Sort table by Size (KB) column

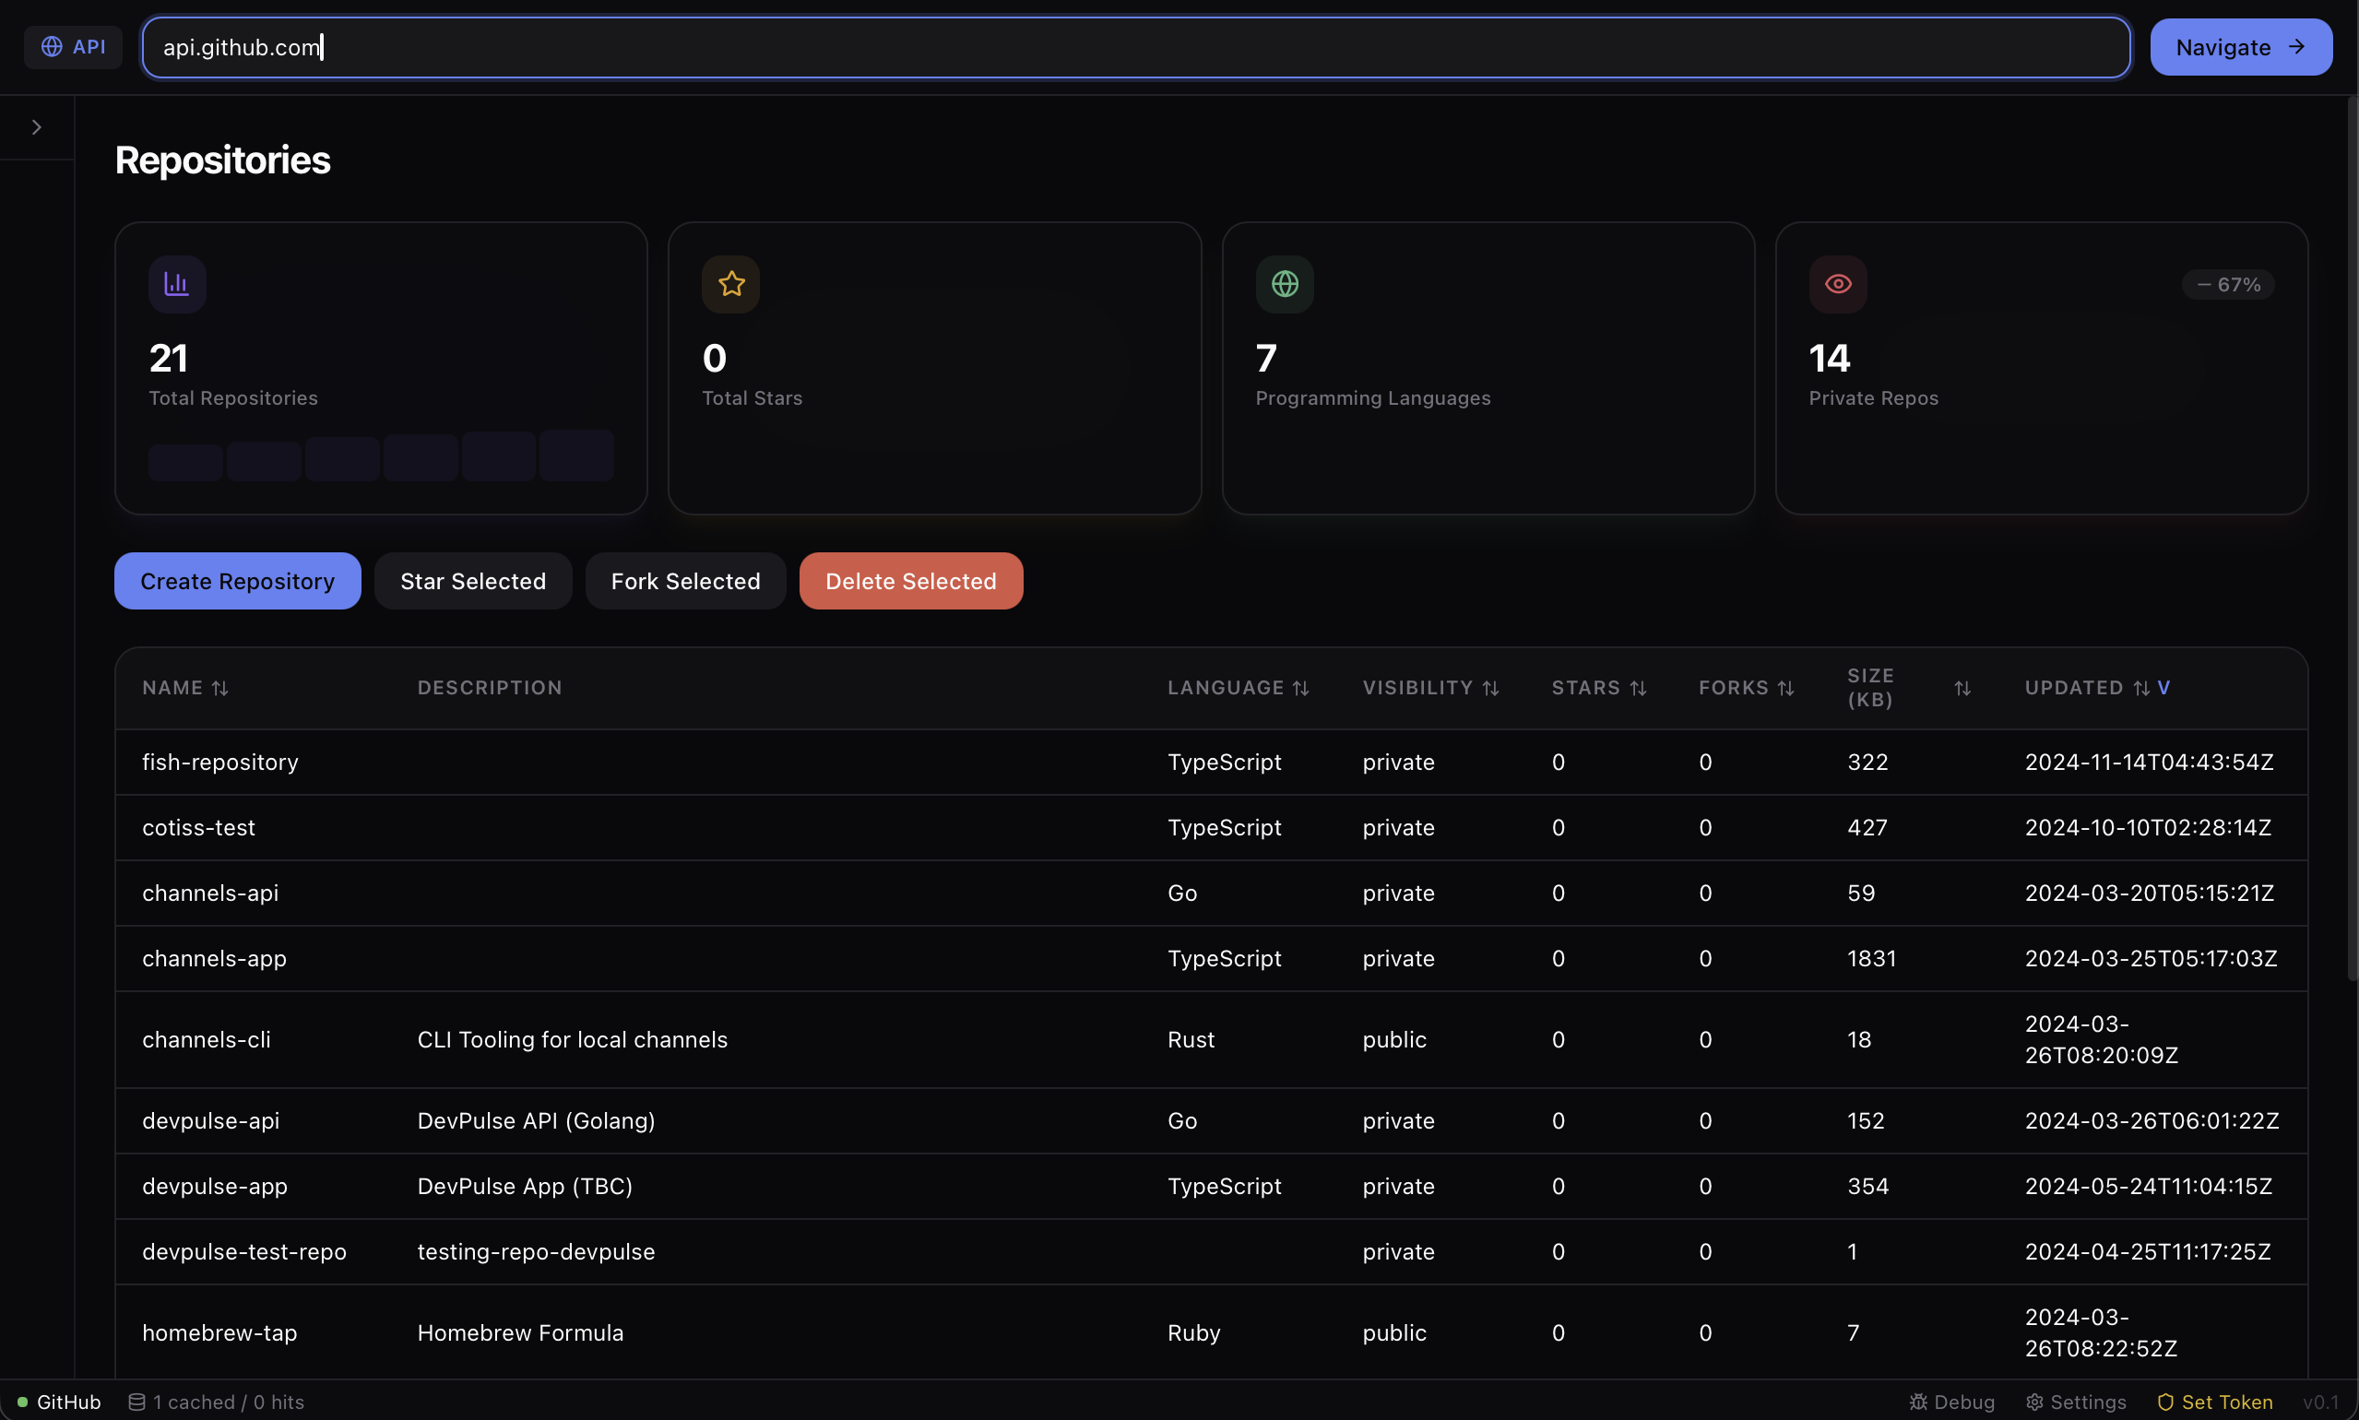click(1909, 688)
